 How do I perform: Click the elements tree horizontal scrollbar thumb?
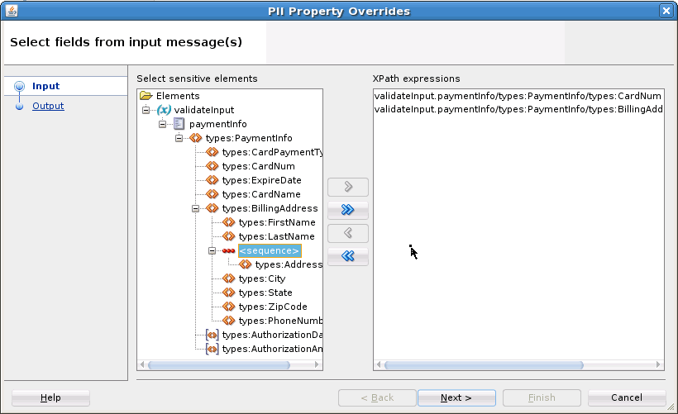[x=219, y=365]
